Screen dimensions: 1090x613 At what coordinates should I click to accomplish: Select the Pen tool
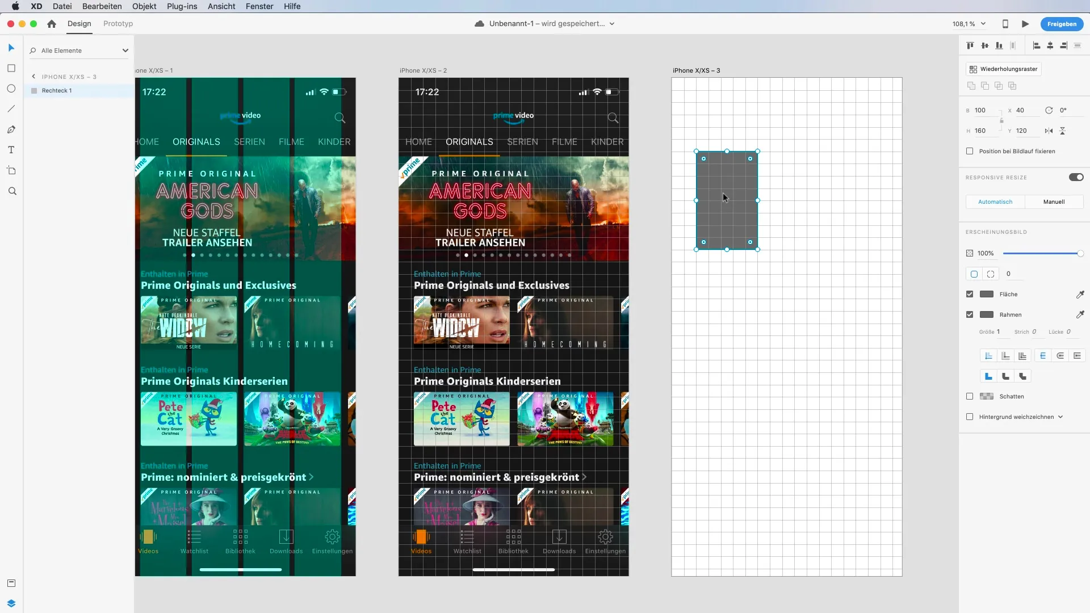pyautogui.click(x=11, y=129)
